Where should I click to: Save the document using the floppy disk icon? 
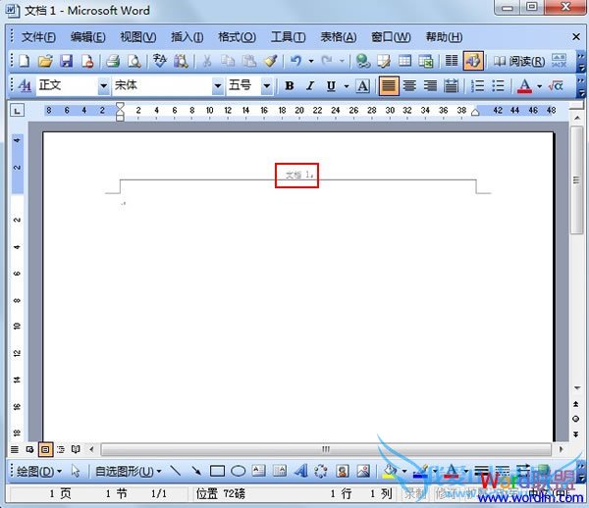(67, 61)
